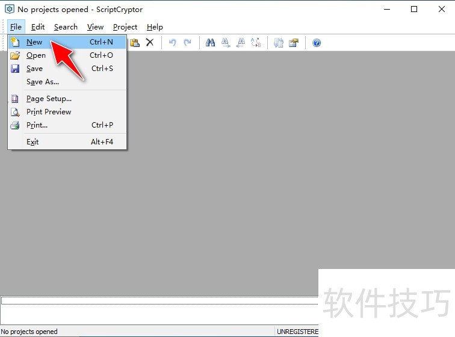The image size is (455, 337).
Task: Select Save As... menu entry
Action: point(67,82)
